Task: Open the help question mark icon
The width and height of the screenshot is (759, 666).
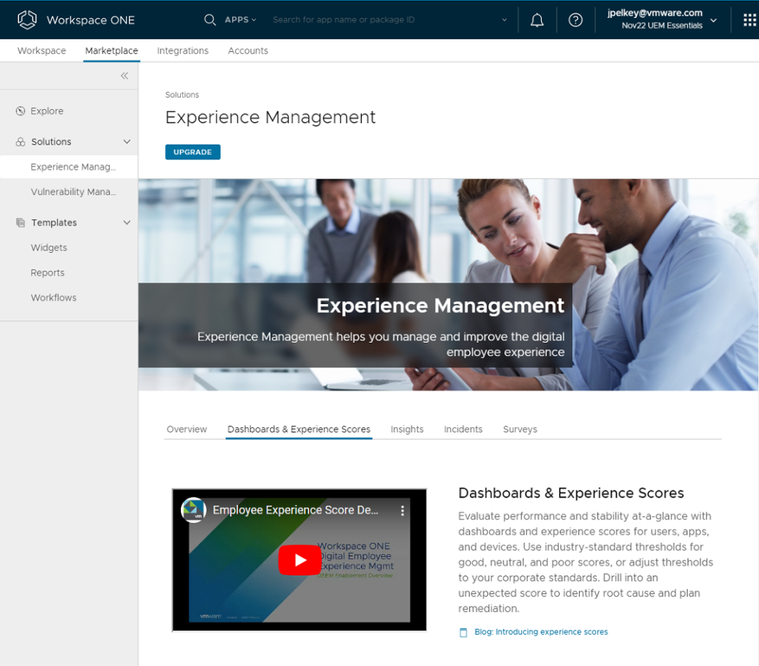Action: (575, 20)
